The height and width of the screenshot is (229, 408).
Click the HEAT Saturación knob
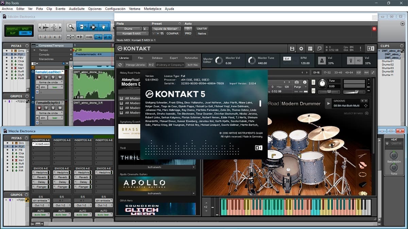pyautogui.click(x=394, y=155)
